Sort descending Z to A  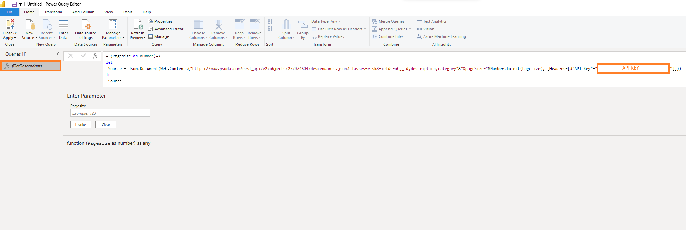(270, 29)
